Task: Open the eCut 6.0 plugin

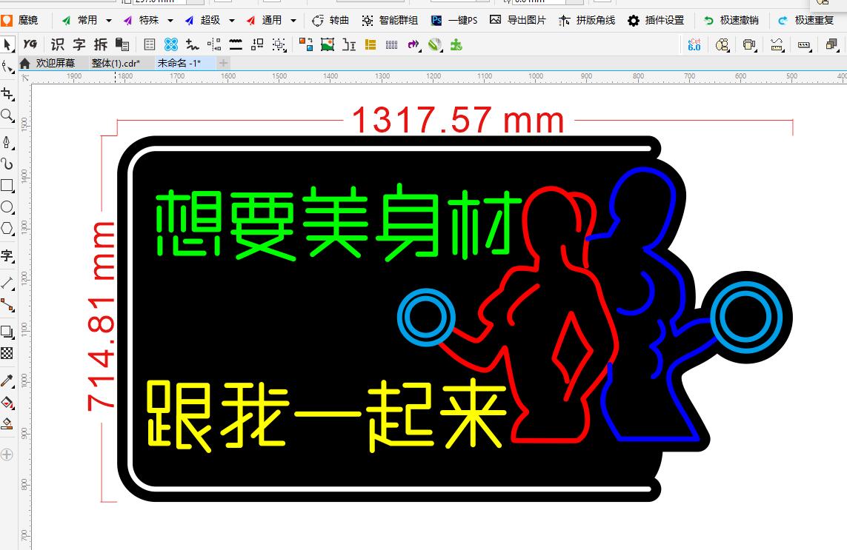Action: 694,44
